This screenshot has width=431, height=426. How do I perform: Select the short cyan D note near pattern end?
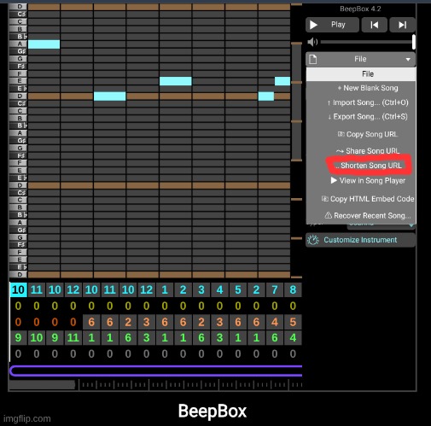(x=266, y=96)
